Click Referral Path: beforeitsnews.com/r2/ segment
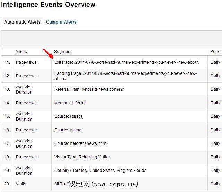222x192 pixels. [89, 89]
